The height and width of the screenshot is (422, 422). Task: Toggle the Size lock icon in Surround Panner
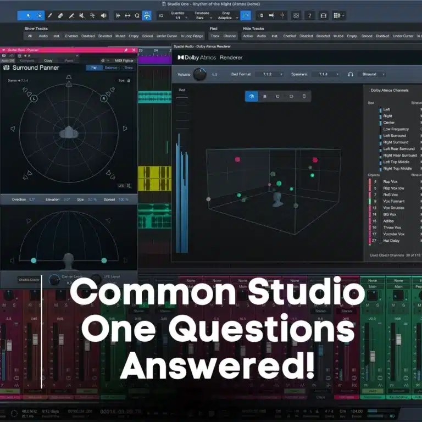[x=129, y=80]
